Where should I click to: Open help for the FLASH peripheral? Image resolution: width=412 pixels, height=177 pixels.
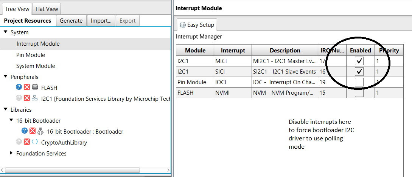(19, 88)
